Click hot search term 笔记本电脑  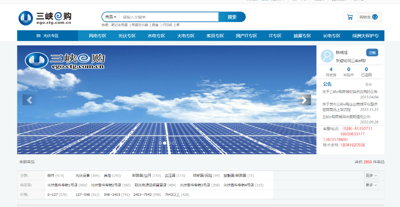tap(119, 25)
